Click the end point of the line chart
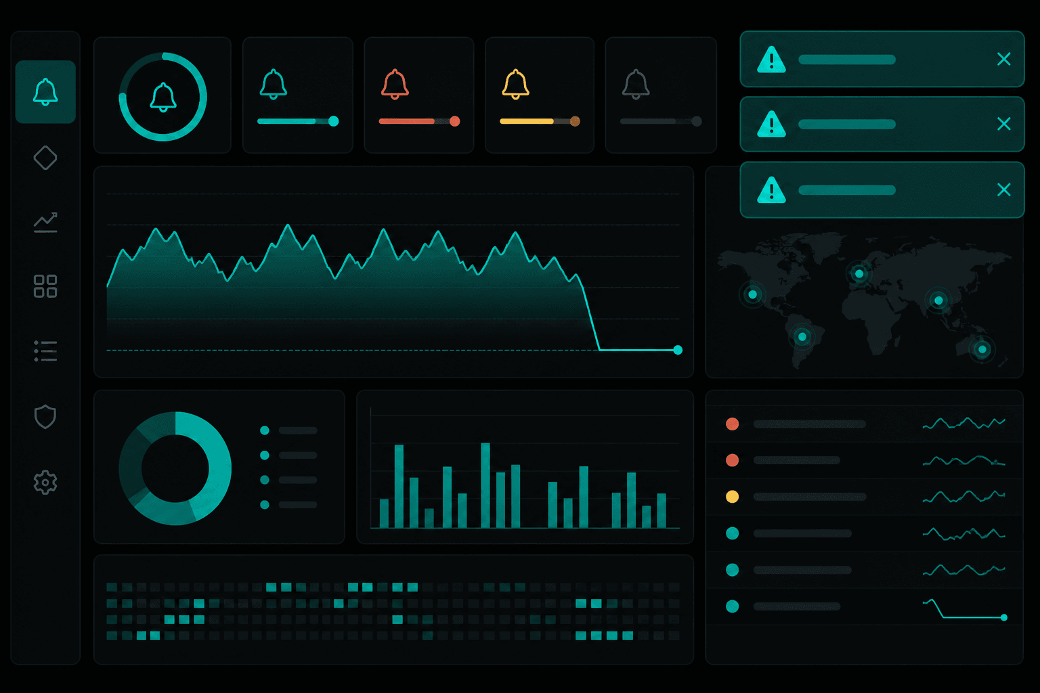The width and height of the screenshot is (1040, 693). click(678, 350)
